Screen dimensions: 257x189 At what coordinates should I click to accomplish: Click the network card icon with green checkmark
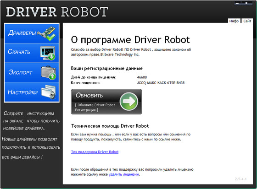point(47,33)
